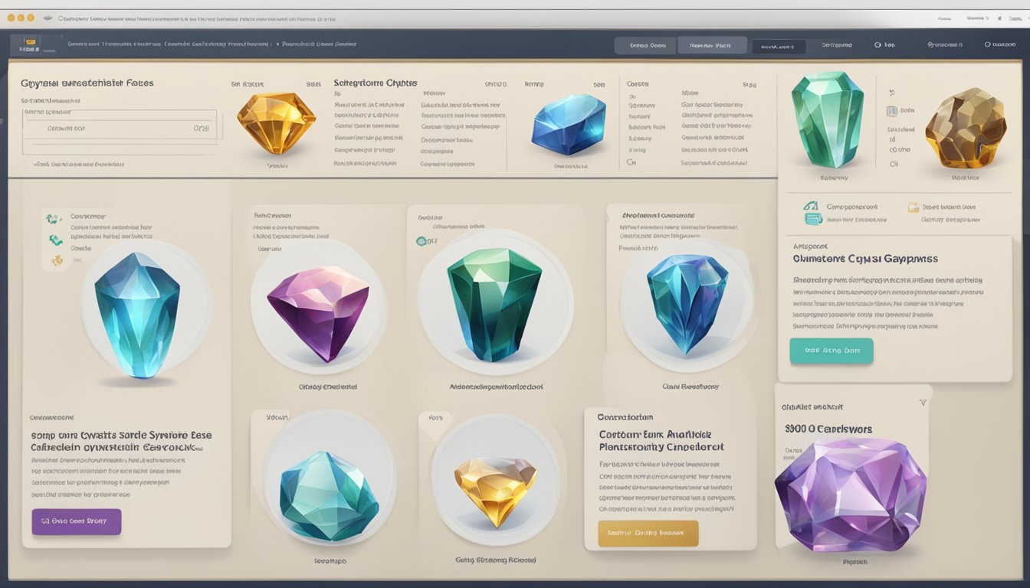The width and height of the screenshot is (1030, 588).
Task: Click the bold heading in the top-left panel
Action: (x=87, y=83)
